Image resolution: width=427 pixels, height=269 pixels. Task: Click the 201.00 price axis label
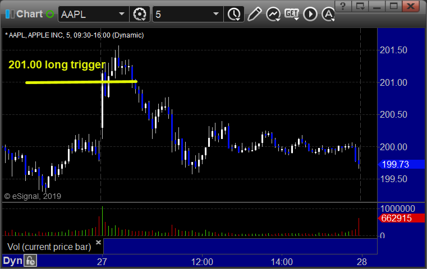pos(393,82)
